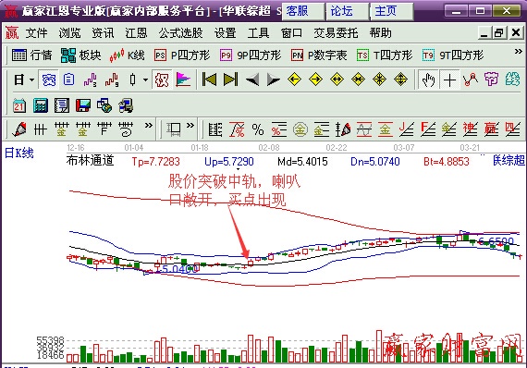527x368 pixels.
Task: Click the red sine wave icon
Action: point(364,129)
